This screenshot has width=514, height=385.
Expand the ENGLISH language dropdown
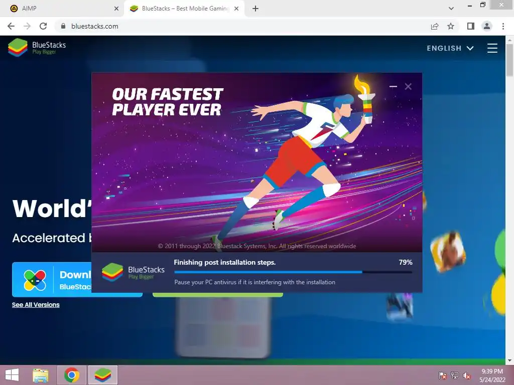[x=450, y=48]
